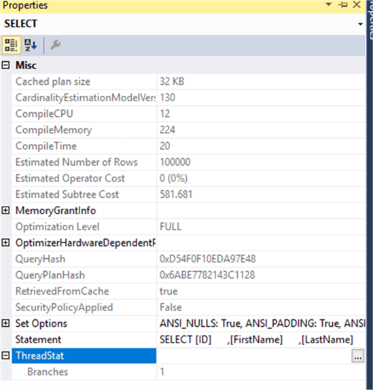Viewport: 373px width, 390px height.
Task: Expand the MemoryGrantInfo node
Action: pos(5,211)
